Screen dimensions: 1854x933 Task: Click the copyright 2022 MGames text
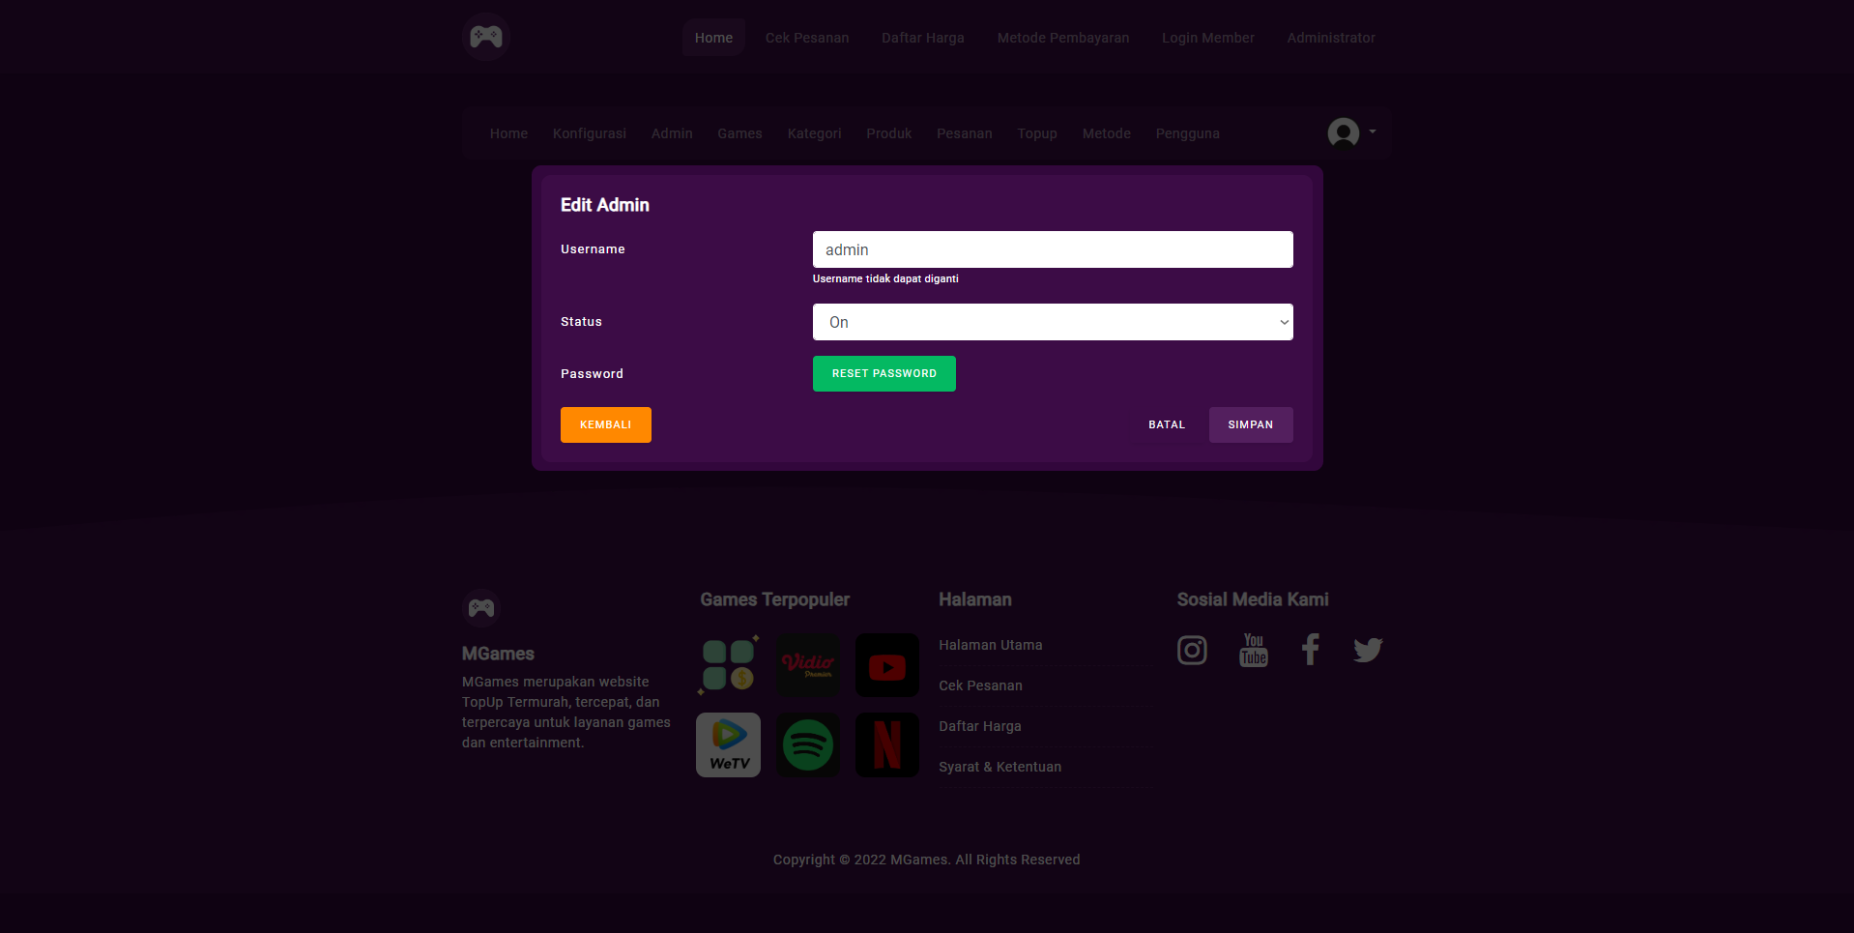[x=927, y=860]
